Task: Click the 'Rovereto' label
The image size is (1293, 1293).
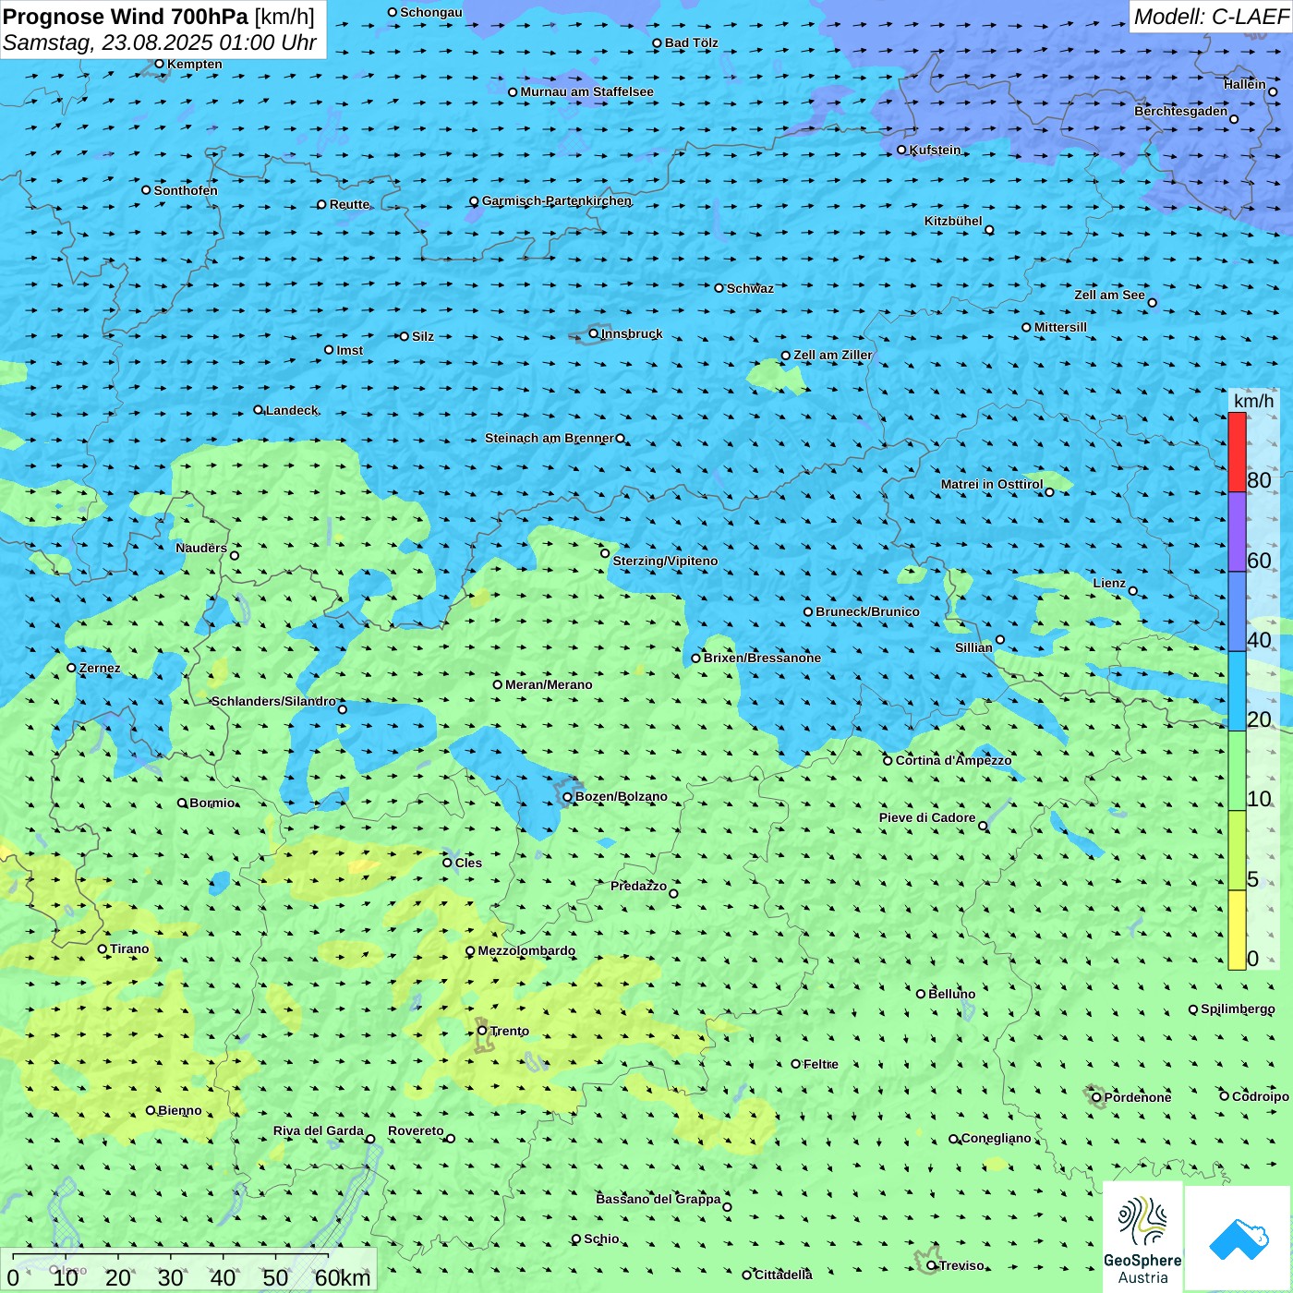Action: tap(416, 1130)
